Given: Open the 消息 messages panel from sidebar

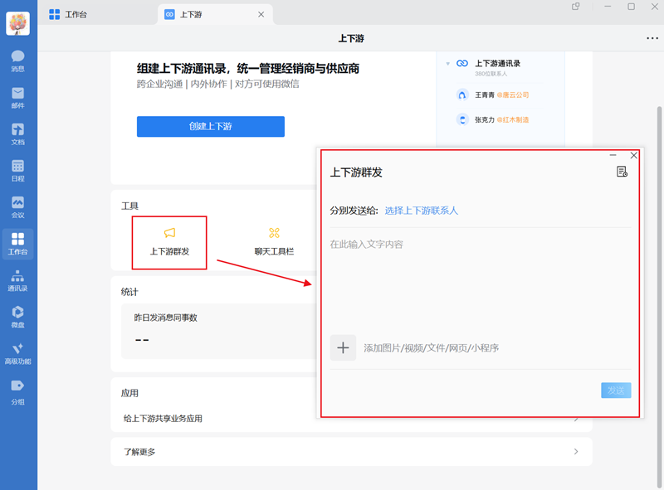Looking at the screenshot, I should [x=17, y=56].
